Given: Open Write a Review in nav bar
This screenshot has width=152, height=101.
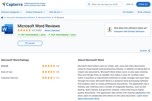Looking at the screenshot, I should [x=144, y=12].
